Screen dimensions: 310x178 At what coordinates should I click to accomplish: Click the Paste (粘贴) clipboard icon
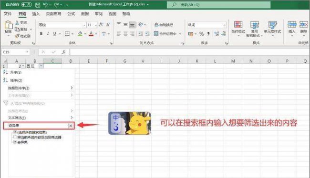point(9,25)
